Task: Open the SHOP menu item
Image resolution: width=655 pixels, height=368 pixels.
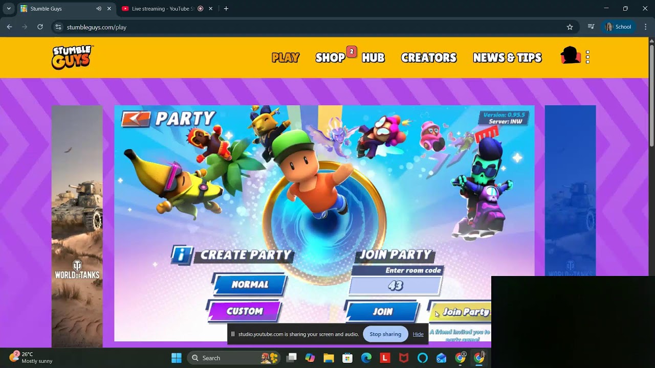Action: (331, 58)
